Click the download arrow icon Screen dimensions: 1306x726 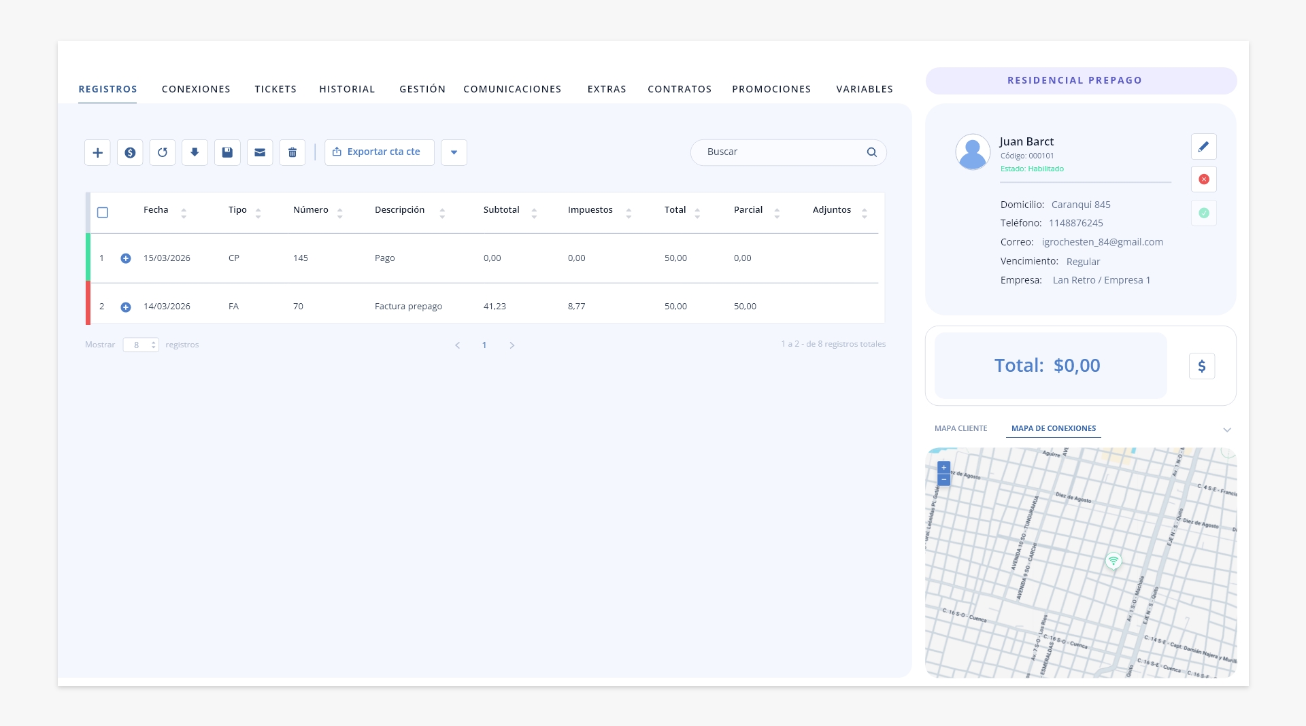pyautogui.click(x=195, y=152)
